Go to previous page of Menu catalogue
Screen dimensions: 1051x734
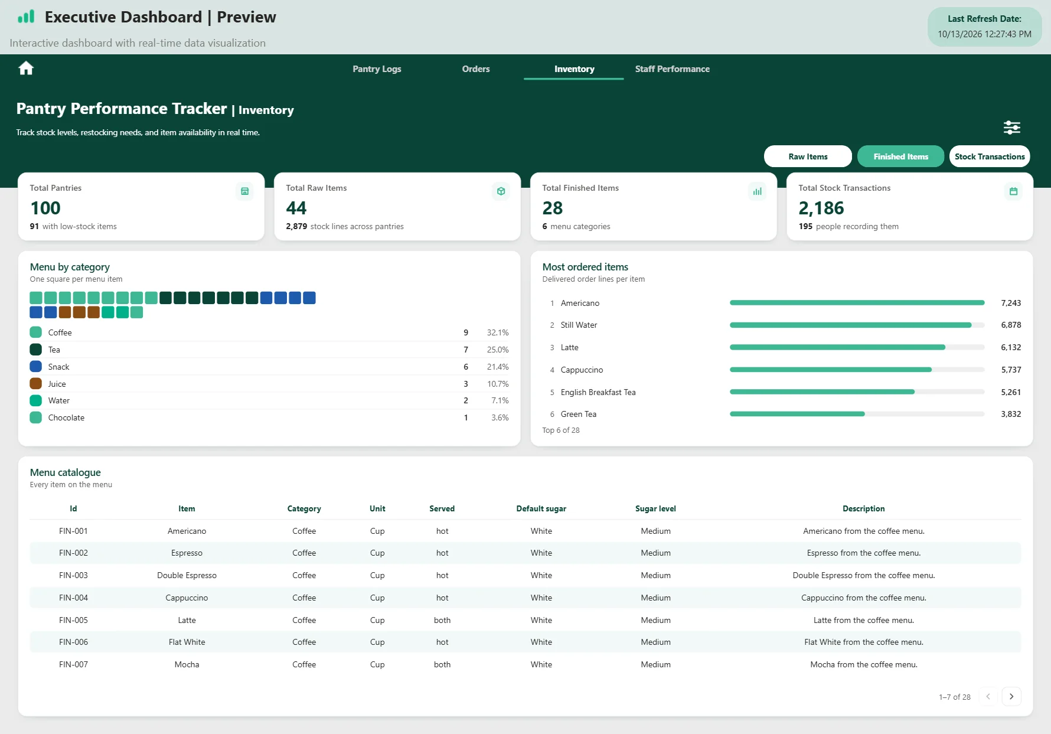pyautogui.click(x=988, y=697)
